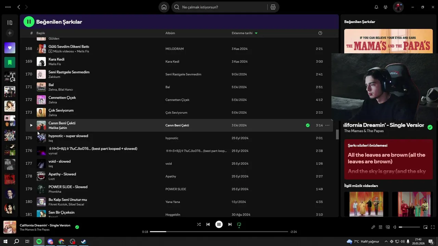438x246 pixels.
Task: Skip to next track
Action: click(230, 224)
